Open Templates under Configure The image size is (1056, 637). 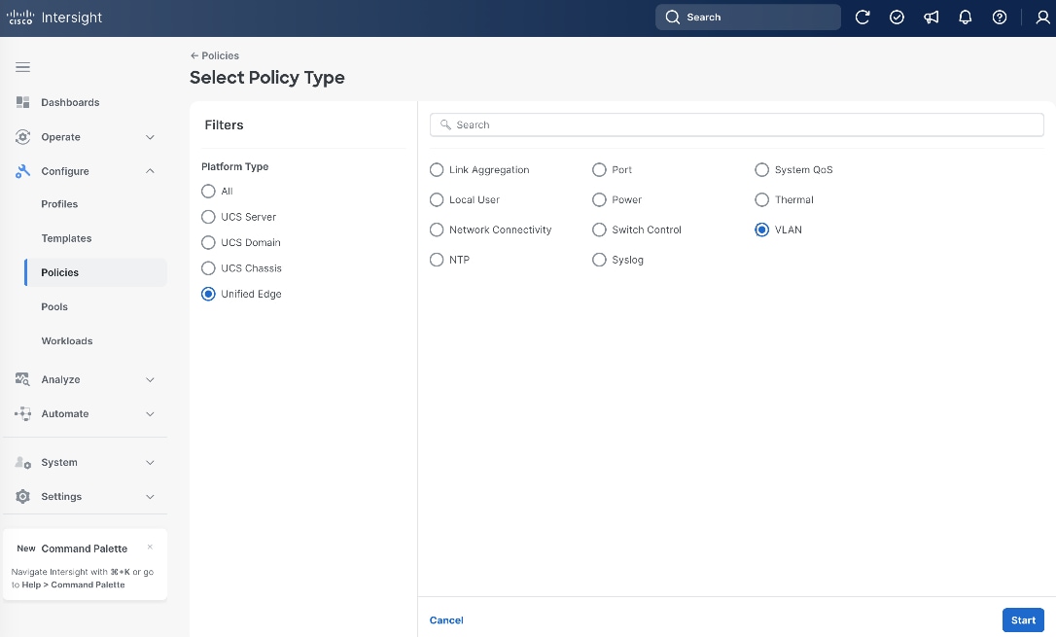click(x=66, y=238)
